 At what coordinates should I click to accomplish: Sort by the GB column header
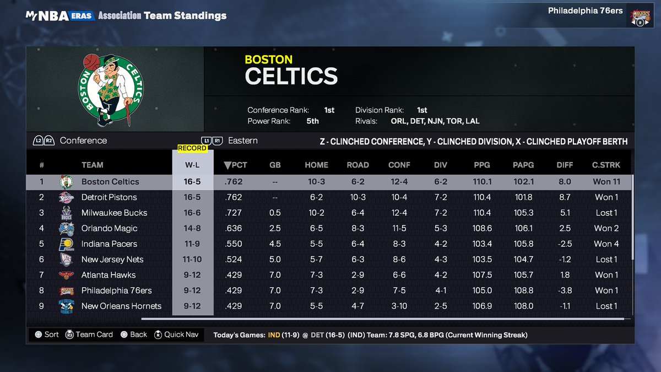275,165
